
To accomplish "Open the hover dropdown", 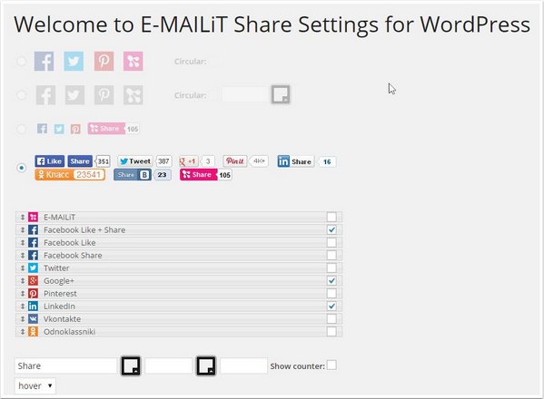I will [35, 385].
